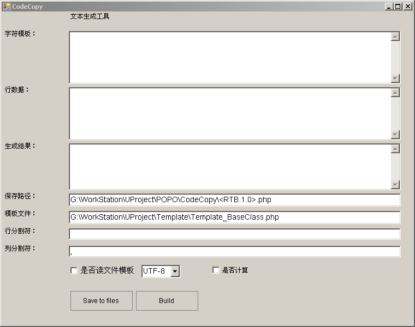Click the 模板文件 path field
Screen dimensions: 415x327
pos(234,217)
